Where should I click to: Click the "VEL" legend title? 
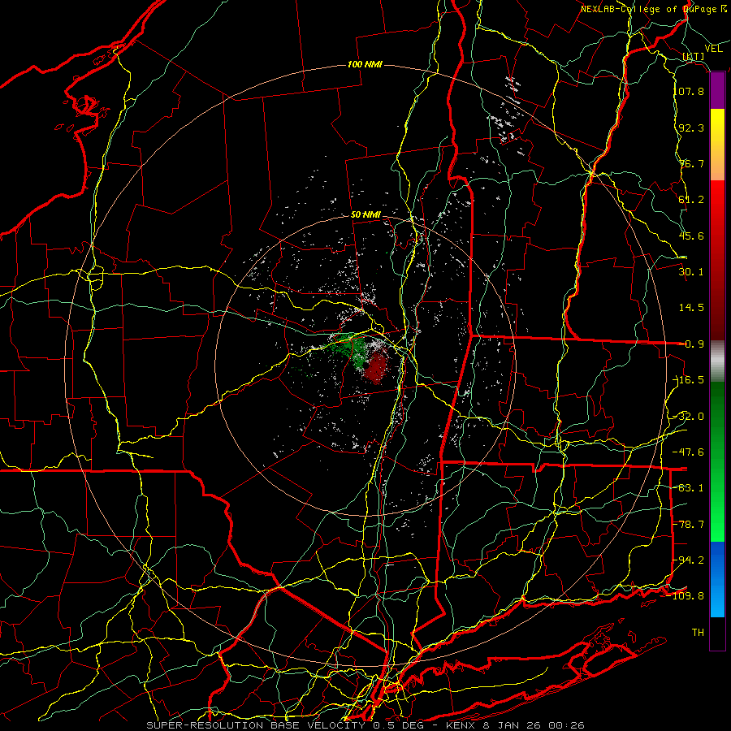713,49
